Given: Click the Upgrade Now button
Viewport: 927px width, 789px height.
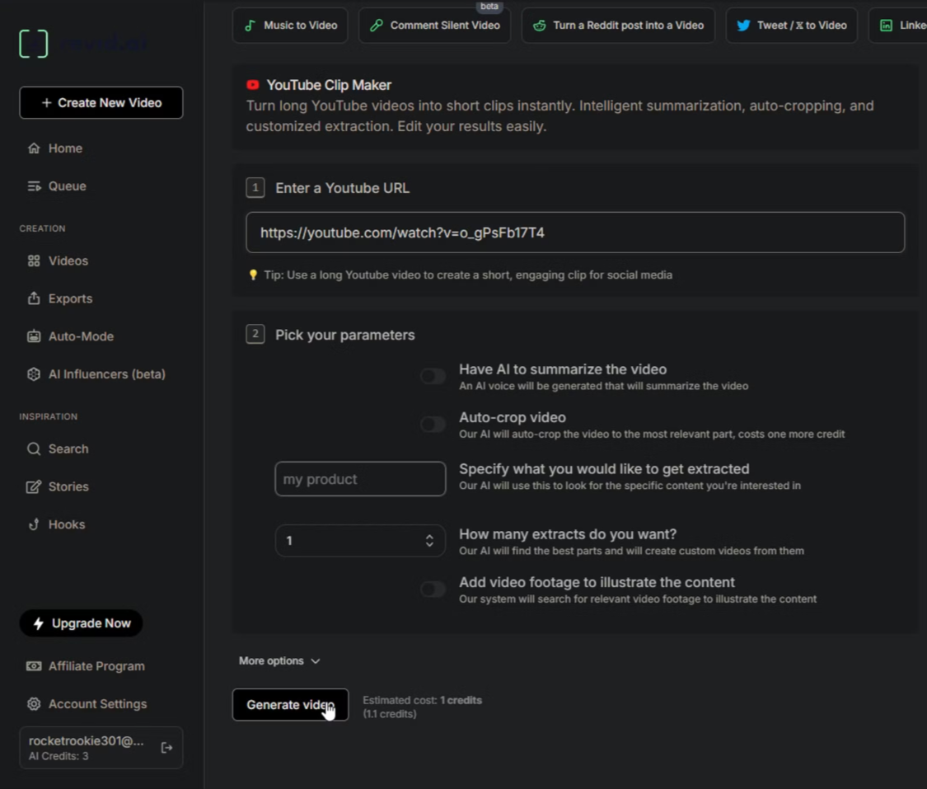Looking at the screenshot, I should coord(82,623).
